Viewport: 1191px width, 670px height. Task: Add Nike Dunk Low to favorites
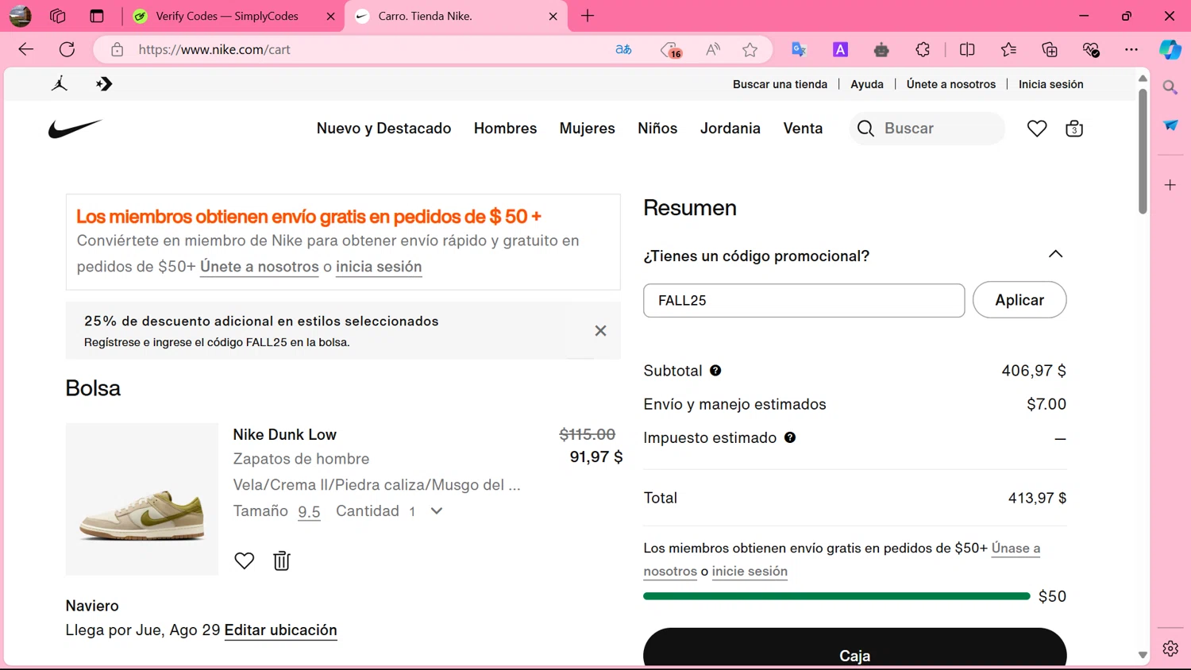click(245, 560)
